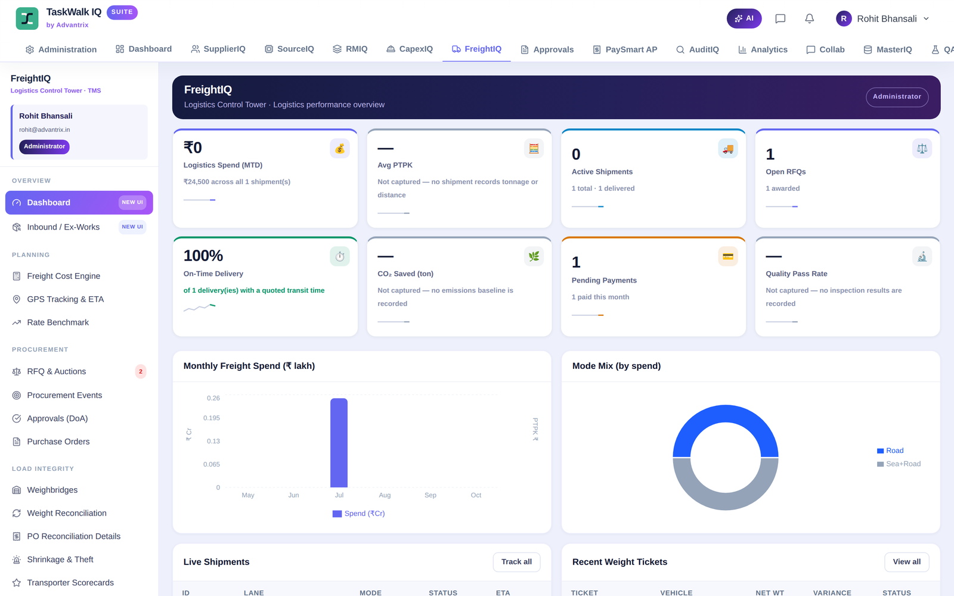Open Weight Reconciliation

[79, 513]
